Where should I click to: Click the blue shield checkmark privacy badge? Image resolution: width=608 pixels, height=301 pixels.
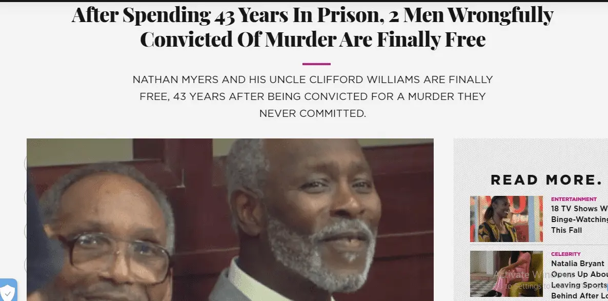pos(8,290)
